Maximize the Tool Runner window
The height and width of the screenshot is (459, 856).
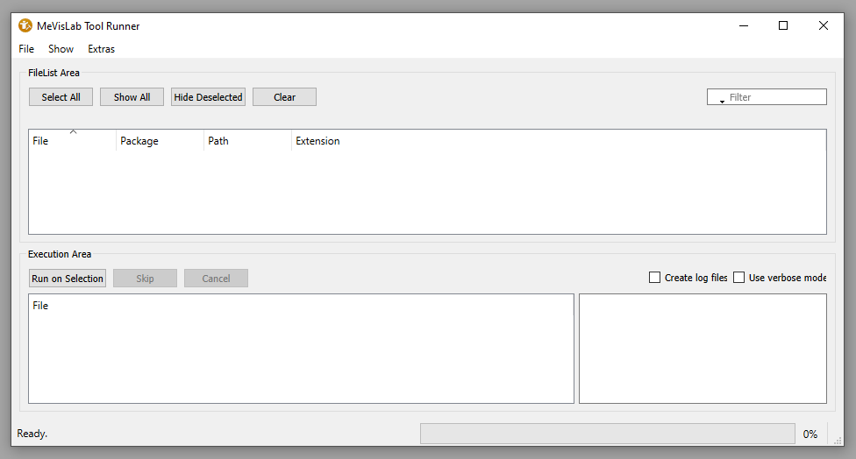(783, 25)
